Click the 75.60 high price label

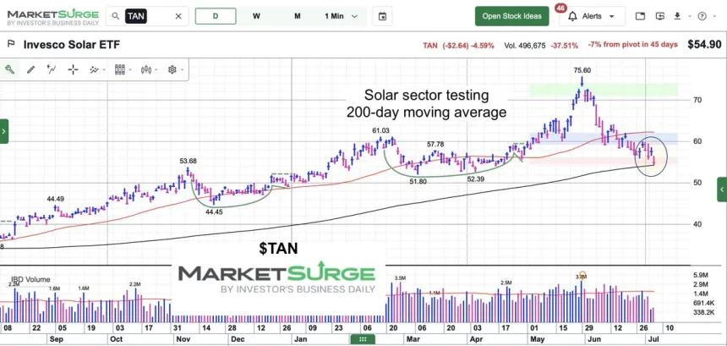coord(582,70)
